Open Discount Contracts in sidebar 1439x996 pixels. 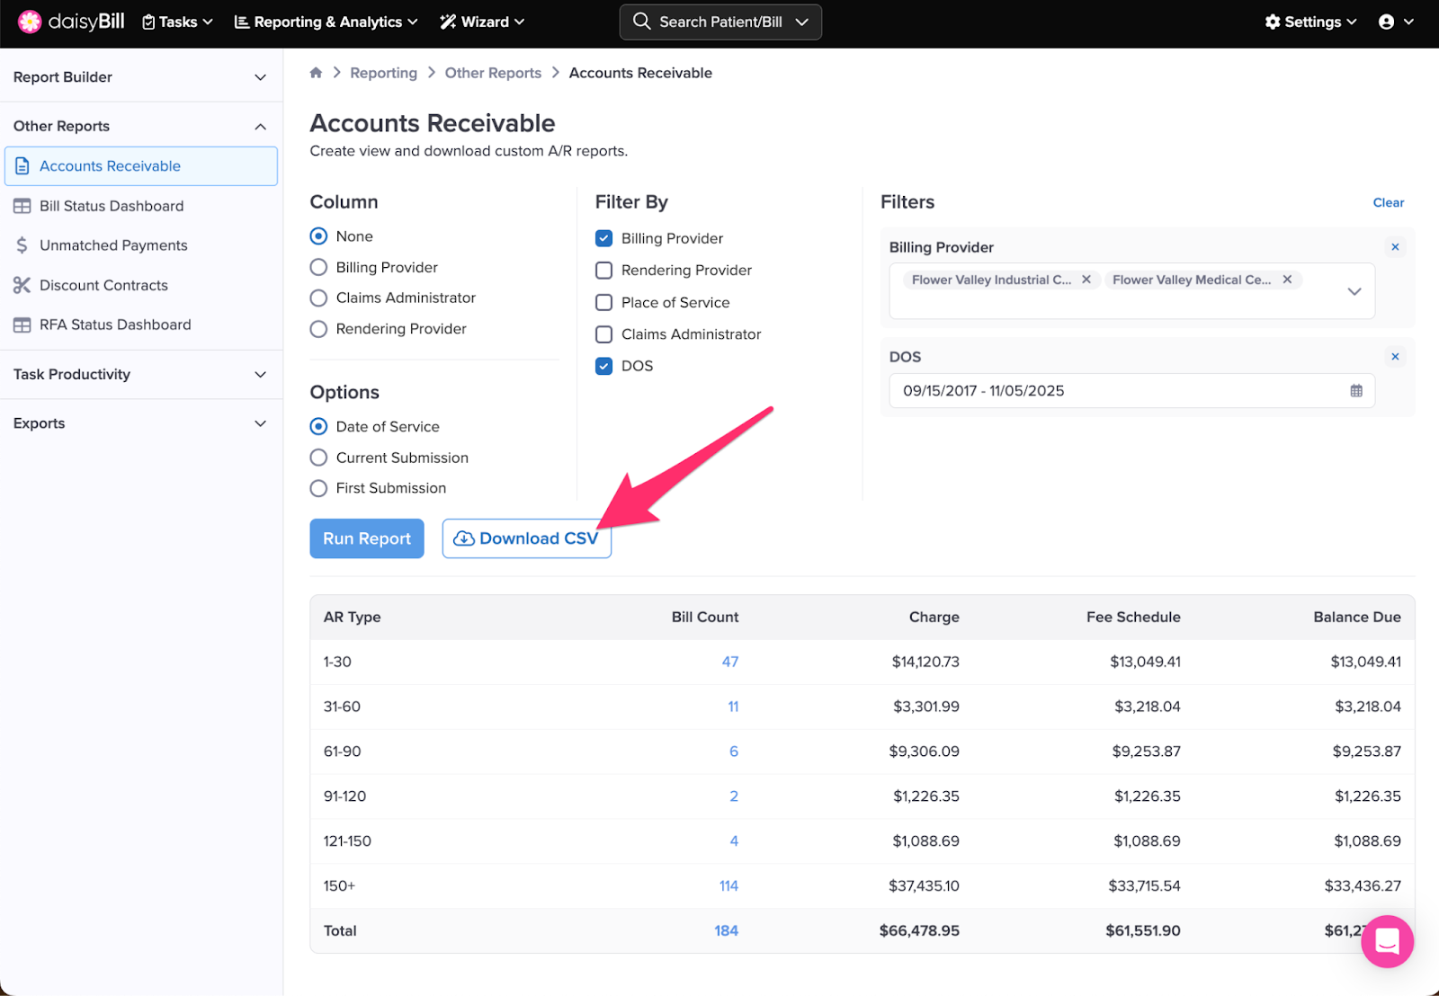103,285
